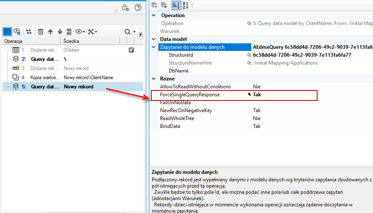This screenshot has width=373, height=213.
Task: Select operation 1 Dodanie rek... Children
Action: pyautogui.click(x=73, y=50)
